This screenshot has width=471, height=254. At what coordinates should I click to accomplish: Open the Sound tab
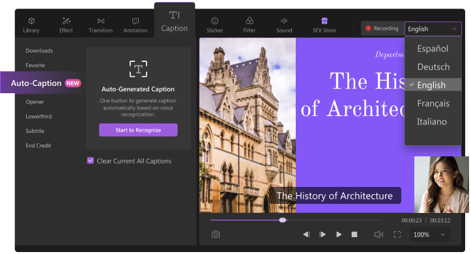coord(284,25)
